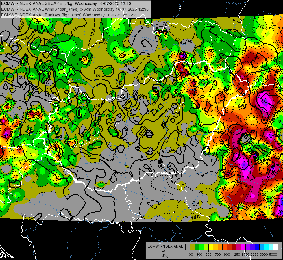This screenshot has width=283, height=260.
Task: Pick the pure yellow legend swatch
Action: pyautogui.click(x=211, y=247)
